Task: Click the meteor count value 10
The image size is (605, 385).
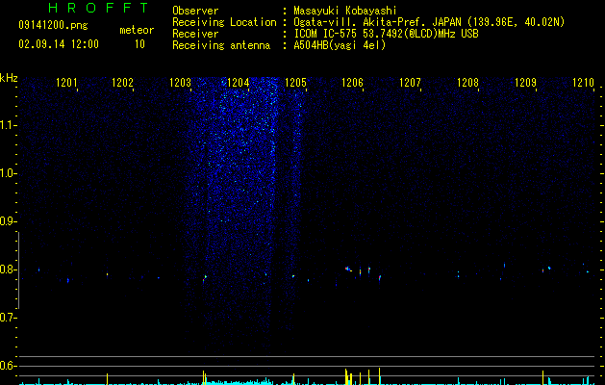Action: click(x=139, y=44)
